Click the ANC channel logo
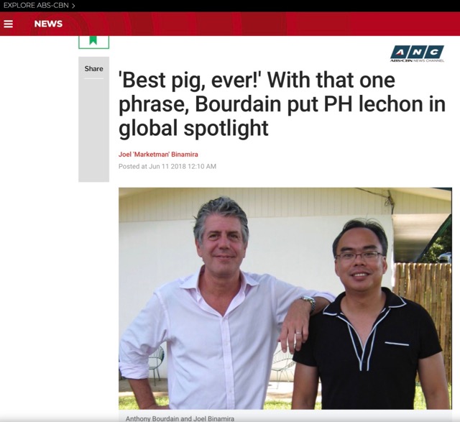 [x=417, y=53]
